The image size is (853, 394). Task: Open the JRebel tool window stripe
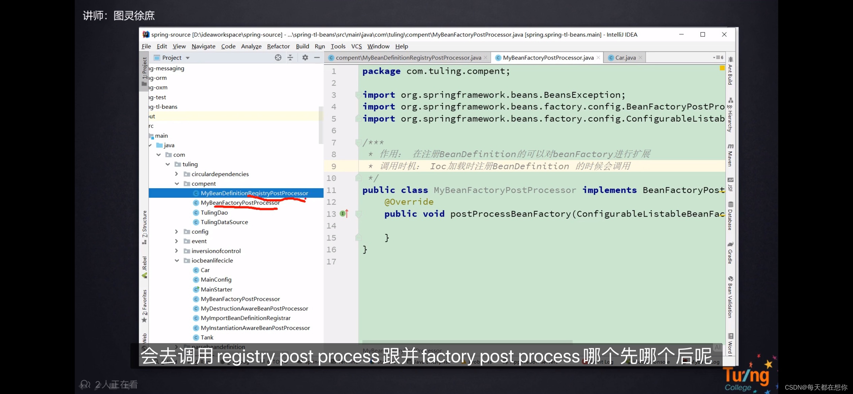[x=144, y=267]
